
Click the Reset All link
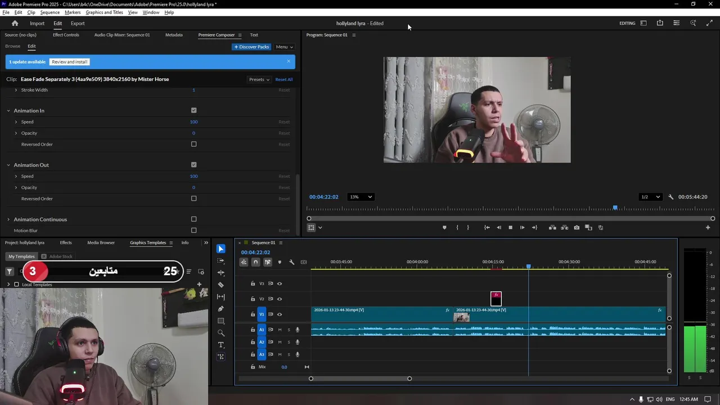coord(284,79)
